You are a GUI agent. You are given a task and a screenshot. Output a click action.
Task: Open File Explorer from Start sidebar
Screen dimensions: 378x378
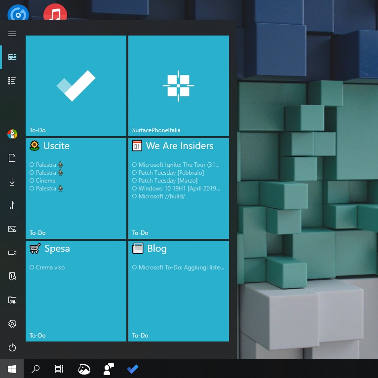click(12, 300)
